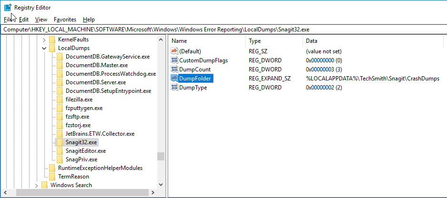This screenshot has height=198, width=447.
Task: Click the CrashDumps path data cell
Action: point(373,79)
